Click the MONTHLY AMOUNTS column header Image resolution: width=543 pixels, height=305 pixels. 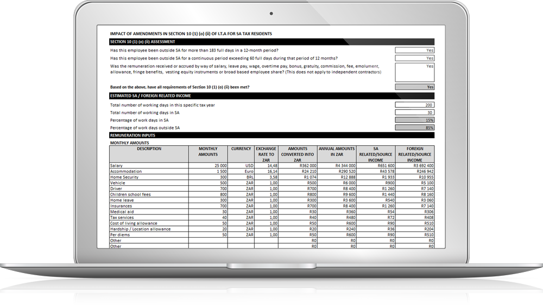pos(208,154)
